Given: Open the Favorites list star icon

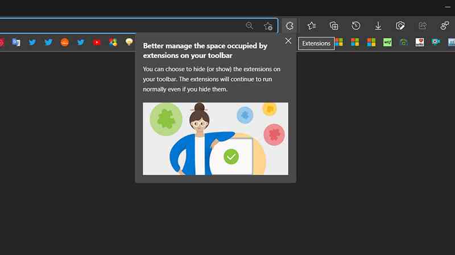Looking at the screenshot, I should coord(311,25).
